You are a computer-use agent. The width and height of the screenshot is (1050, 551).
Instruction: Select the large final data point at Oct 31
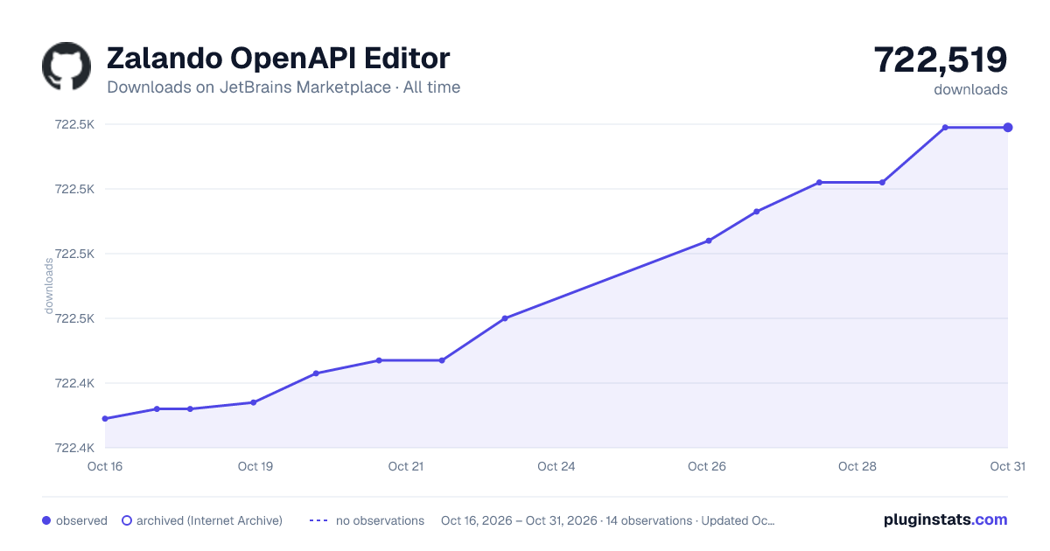click(x=1008, y=128)
